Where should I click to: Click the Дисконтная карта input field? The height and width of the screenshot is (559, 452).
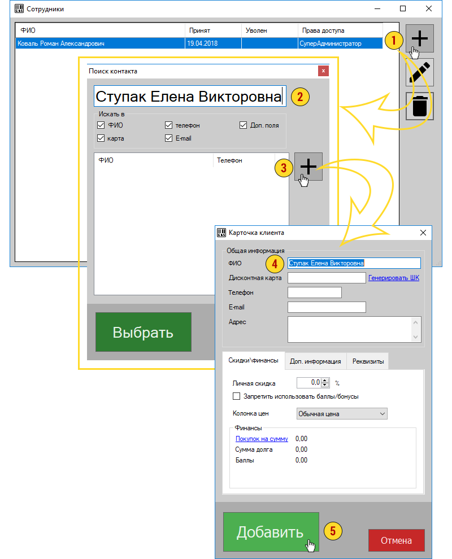pyautogui.click(x=327, y=278)
